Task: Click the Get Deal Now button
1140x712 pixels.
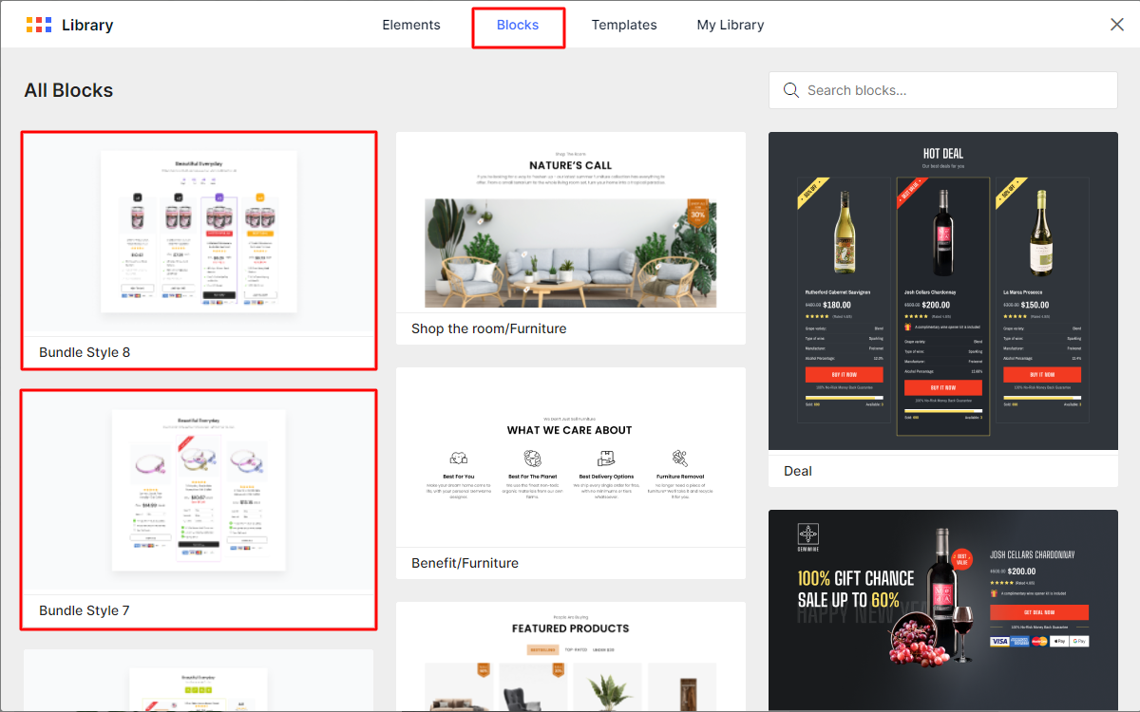Action: (1039, 612)
